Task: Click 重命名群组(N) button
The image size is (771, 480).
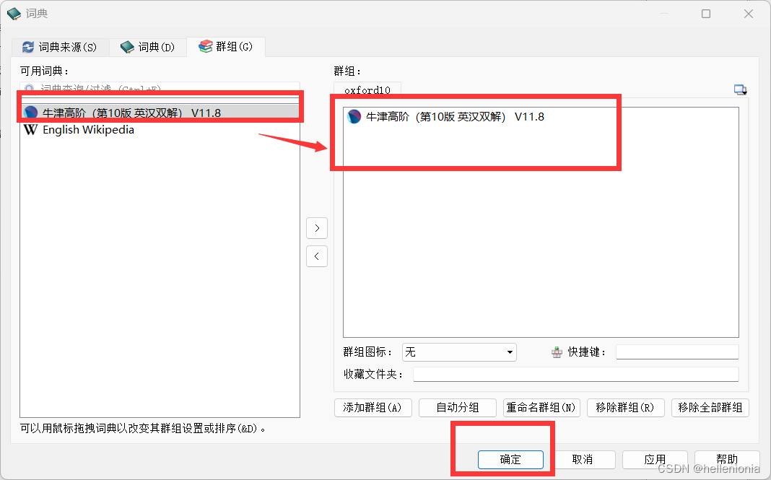Action: point(541,408)
